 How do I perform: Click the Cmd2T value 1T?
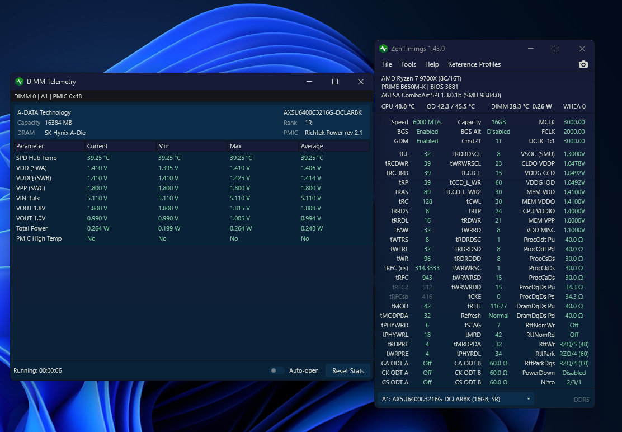[x=498, y=141]
